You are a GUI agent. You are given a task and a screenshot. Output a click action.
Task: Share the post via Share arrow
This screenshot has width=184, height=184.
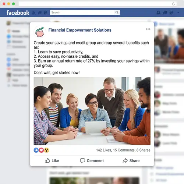[131, 160]
